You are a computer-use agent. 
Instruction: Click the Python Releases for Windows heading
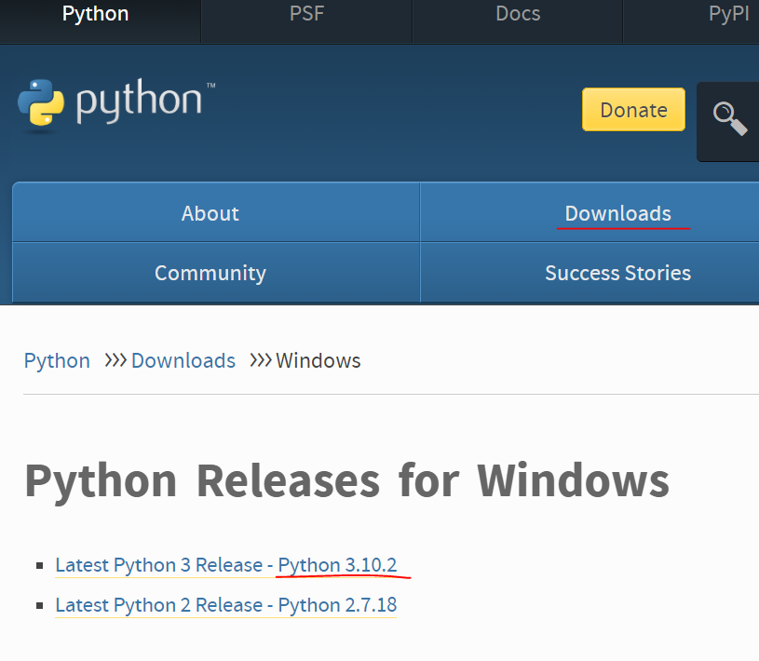pyautogui.click(x=346, y=480)
